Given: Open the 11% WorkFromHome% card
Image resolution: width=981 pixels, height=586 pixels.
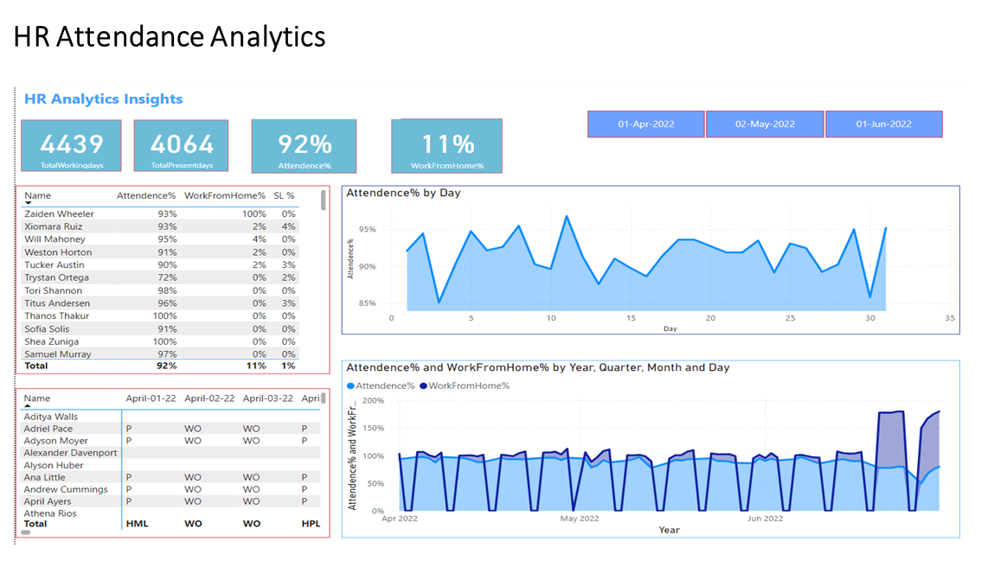Looking at the screenshot, I should [x=446, y=146].
